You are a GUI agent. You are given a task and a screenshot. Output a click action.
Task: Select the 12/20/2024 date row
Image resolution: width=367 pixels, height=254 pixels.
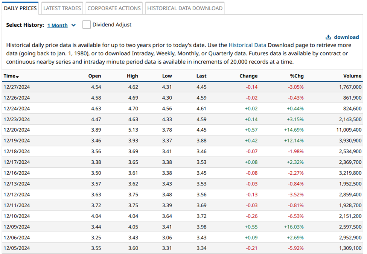click(17, 130)
